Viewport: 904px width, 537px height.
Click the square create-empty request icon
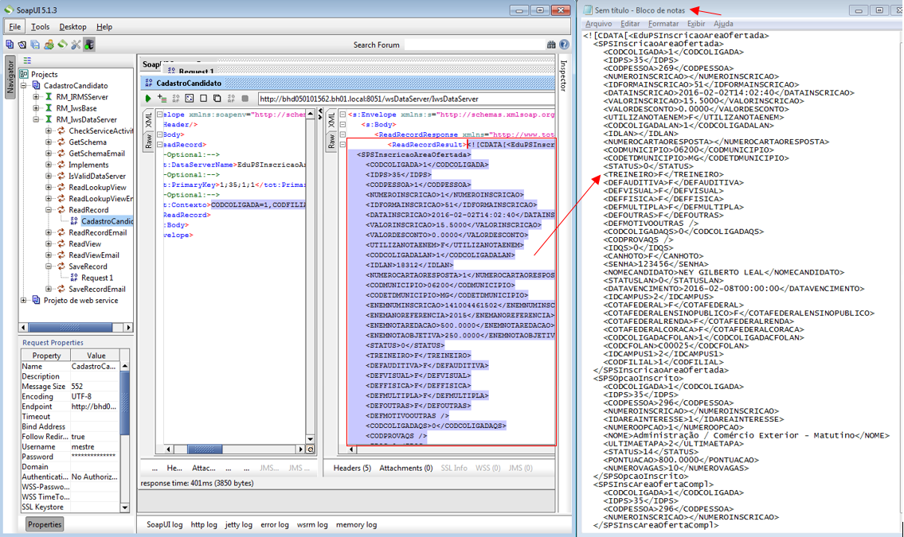(204, 99)
